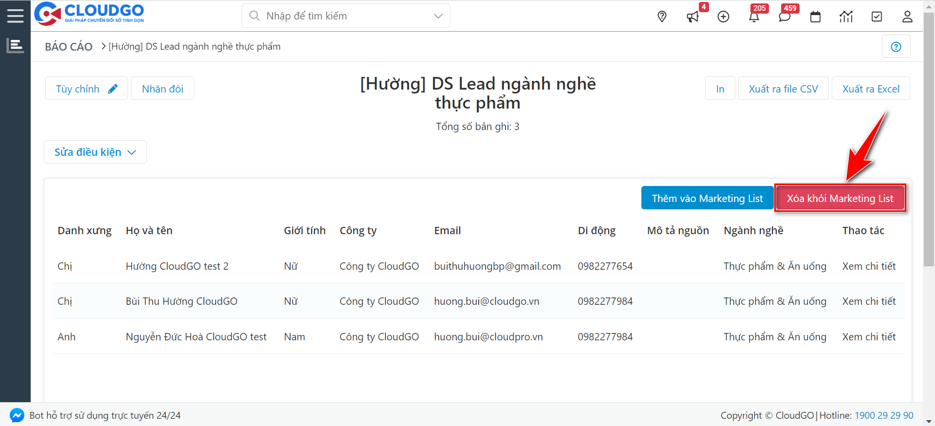Click the search input field

click(x=341, y=16)
